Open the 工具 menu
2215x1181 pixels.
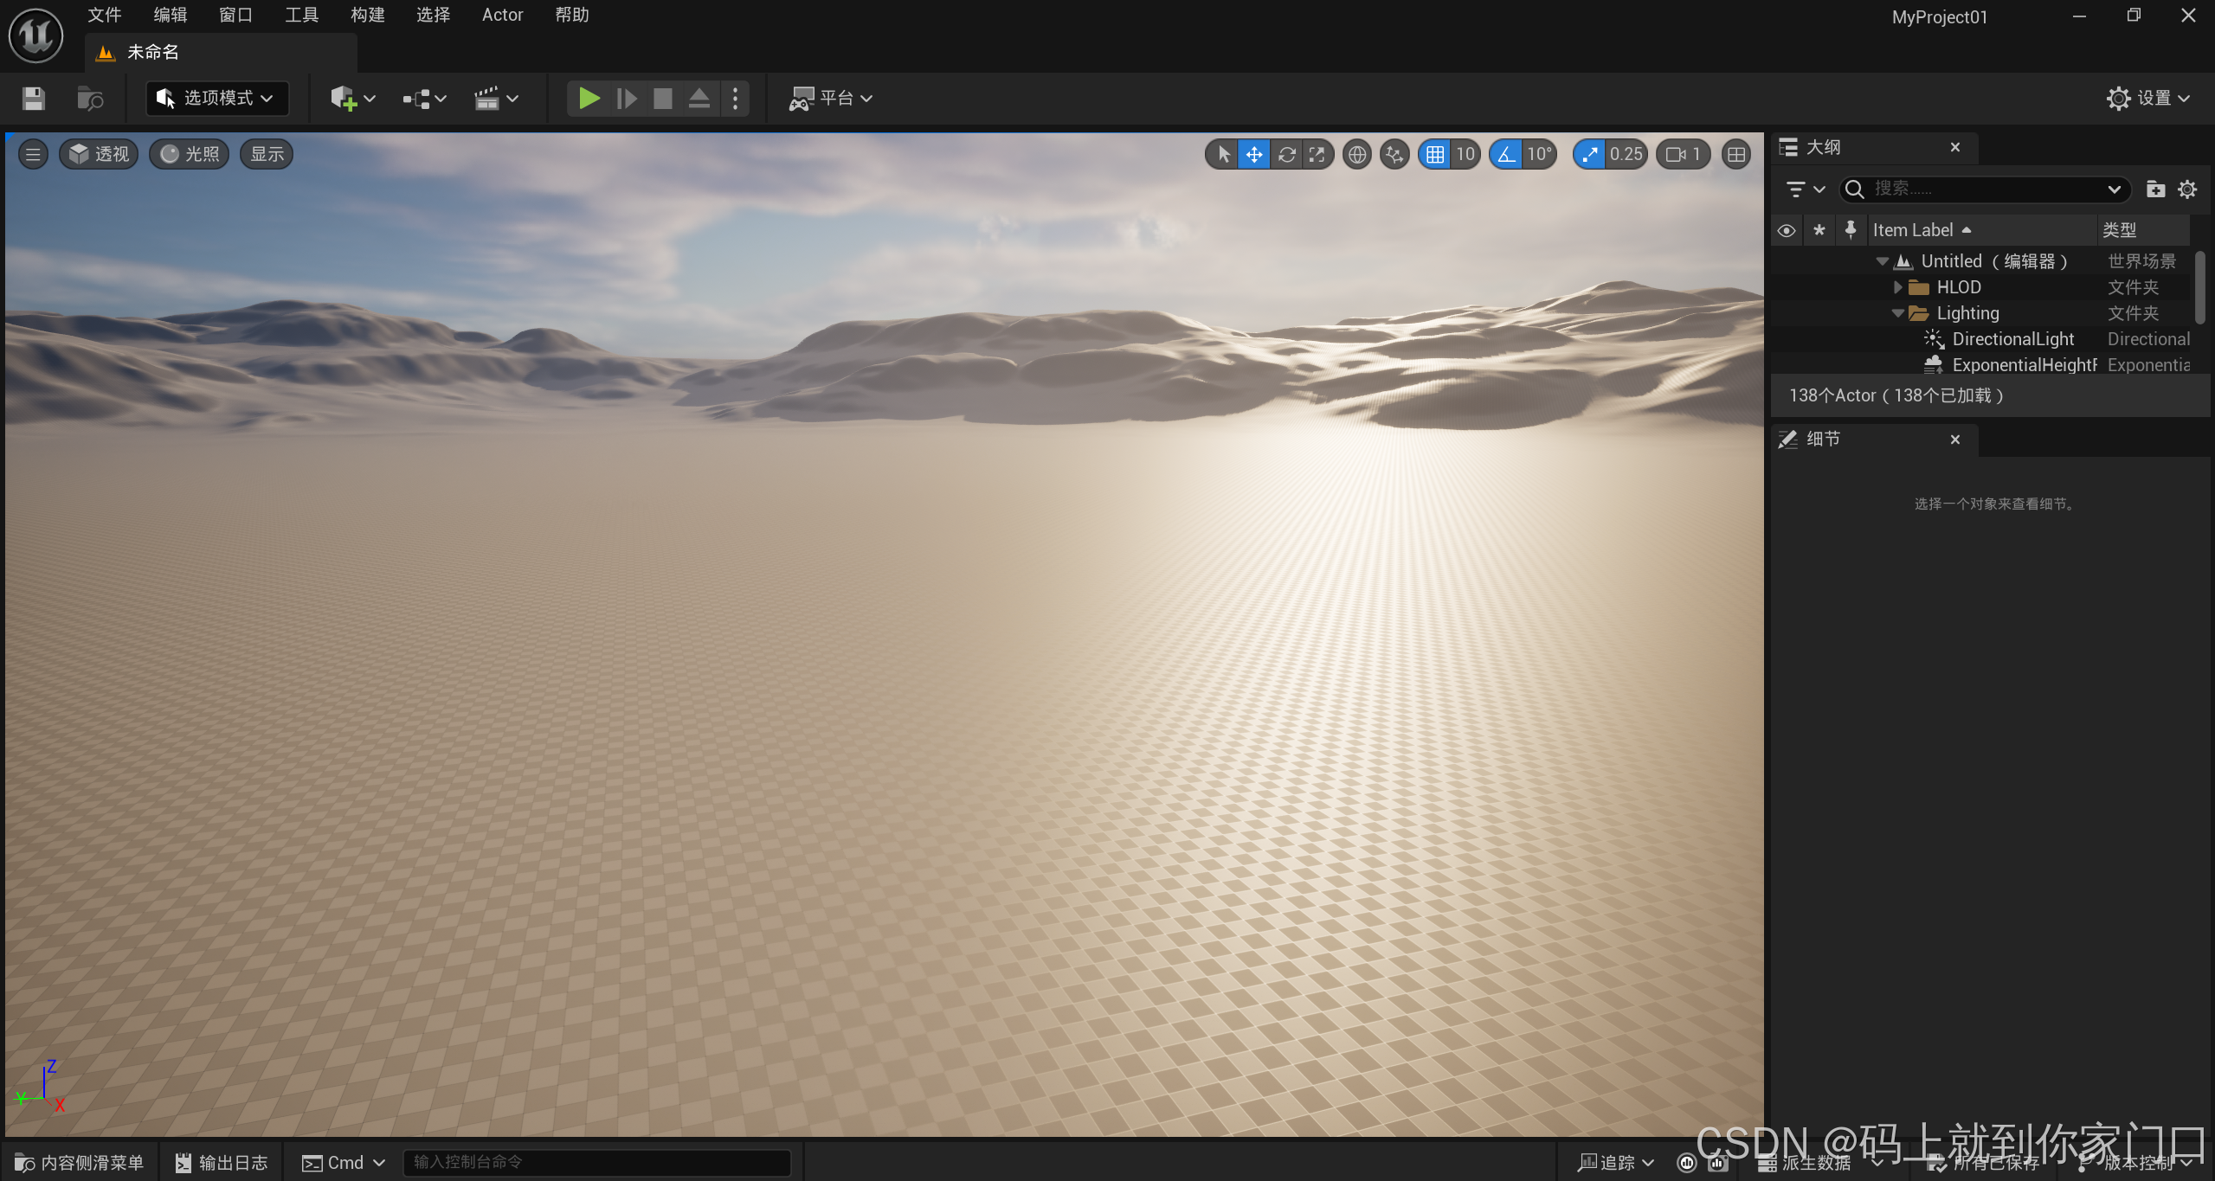point(301,15)
